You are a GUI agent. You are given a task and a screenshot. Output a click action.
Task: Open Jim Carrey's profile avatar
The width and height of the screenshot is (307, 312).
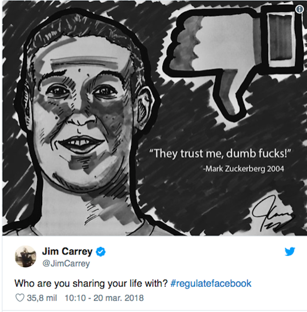coord(26,257)
